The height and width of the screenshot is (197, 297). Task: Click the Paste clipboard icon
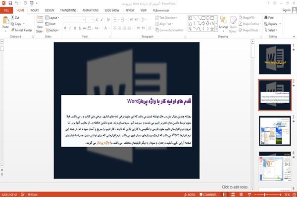point(5,20)
